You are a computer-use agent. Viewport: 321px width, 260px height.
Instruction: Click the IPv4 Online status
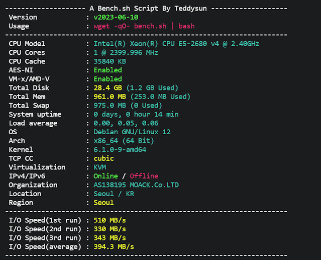105,176
